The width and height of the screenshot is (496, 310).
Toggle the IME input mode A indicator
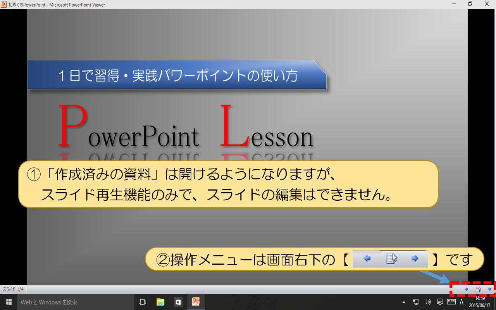pyautogui.click(x=462, y=302)
